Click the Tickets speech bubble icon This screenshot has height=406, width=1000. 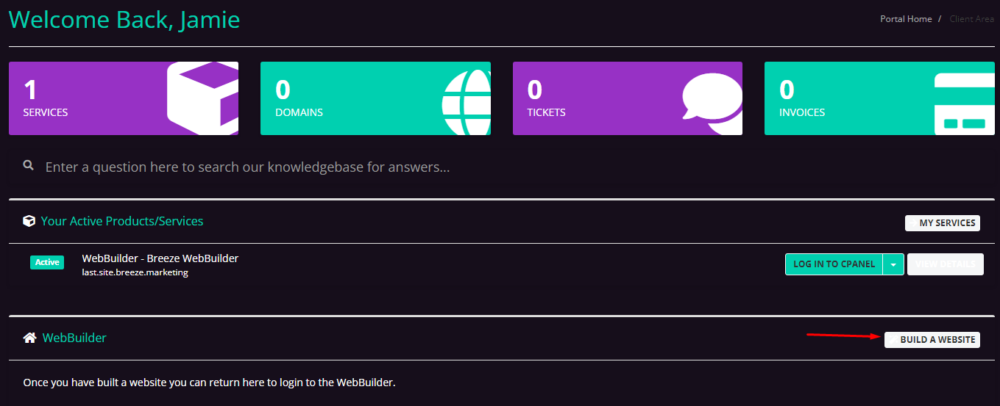point(712,103)
